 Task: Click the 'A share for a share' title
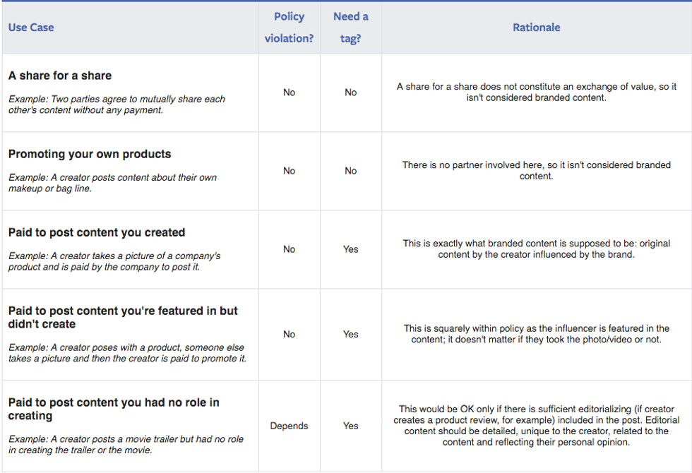click(x=60, y=76)
